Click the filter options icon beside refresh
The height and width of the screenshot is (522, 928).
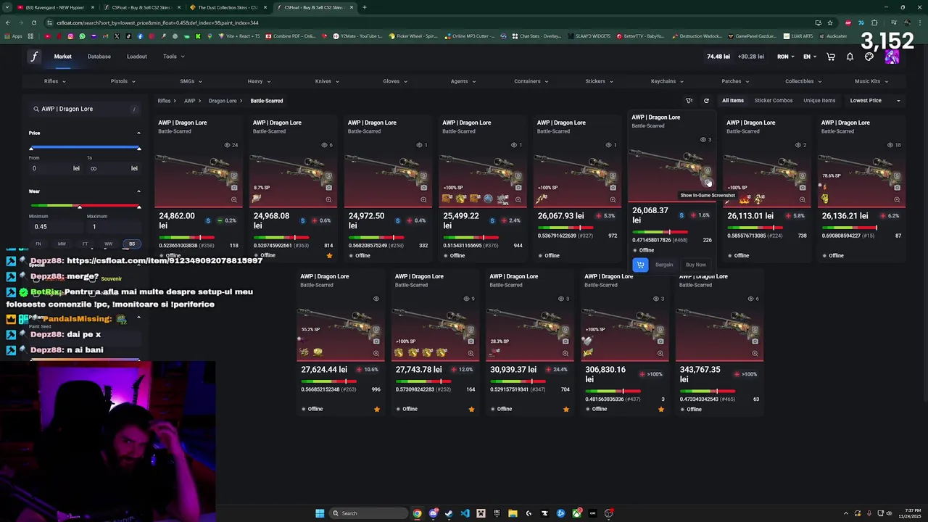tap(689, 101)
